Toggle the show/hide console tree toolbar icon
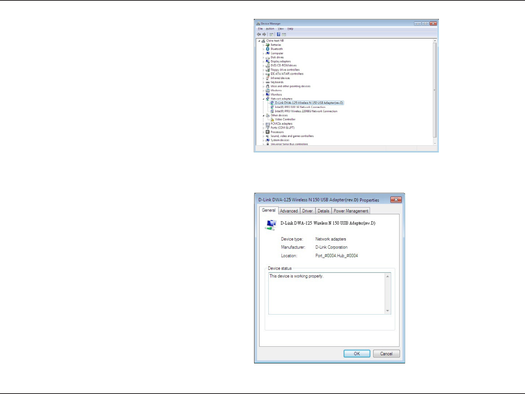The image size is (525, 394). pos(271,35)
